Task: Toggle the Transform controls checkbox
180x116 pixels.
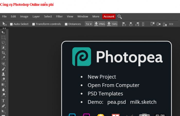Action: pos(33,24)
